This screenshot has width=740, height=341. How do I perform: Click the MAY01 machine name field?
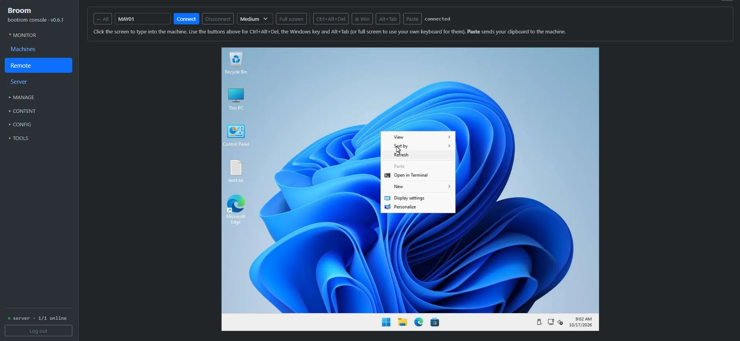point(143,19)
